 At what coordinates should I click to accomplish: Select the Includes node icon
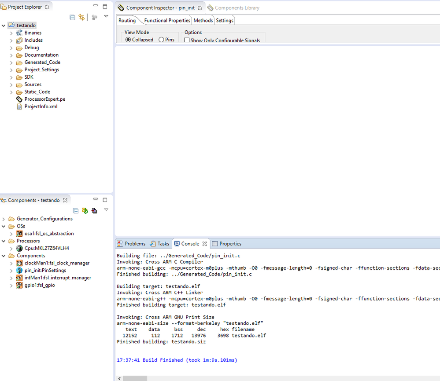[x=19, y=40]
